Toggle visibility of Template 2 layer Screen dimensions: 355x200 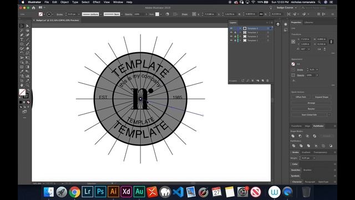pyautogui.click(x=231, y=36)
